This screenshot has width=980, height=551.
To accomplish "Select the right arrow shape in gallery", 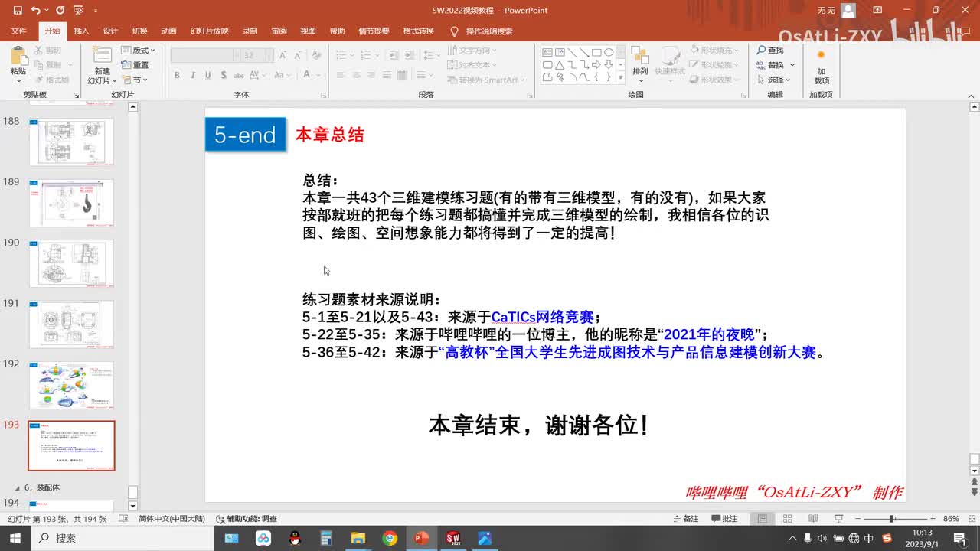I will coord(596,65).
